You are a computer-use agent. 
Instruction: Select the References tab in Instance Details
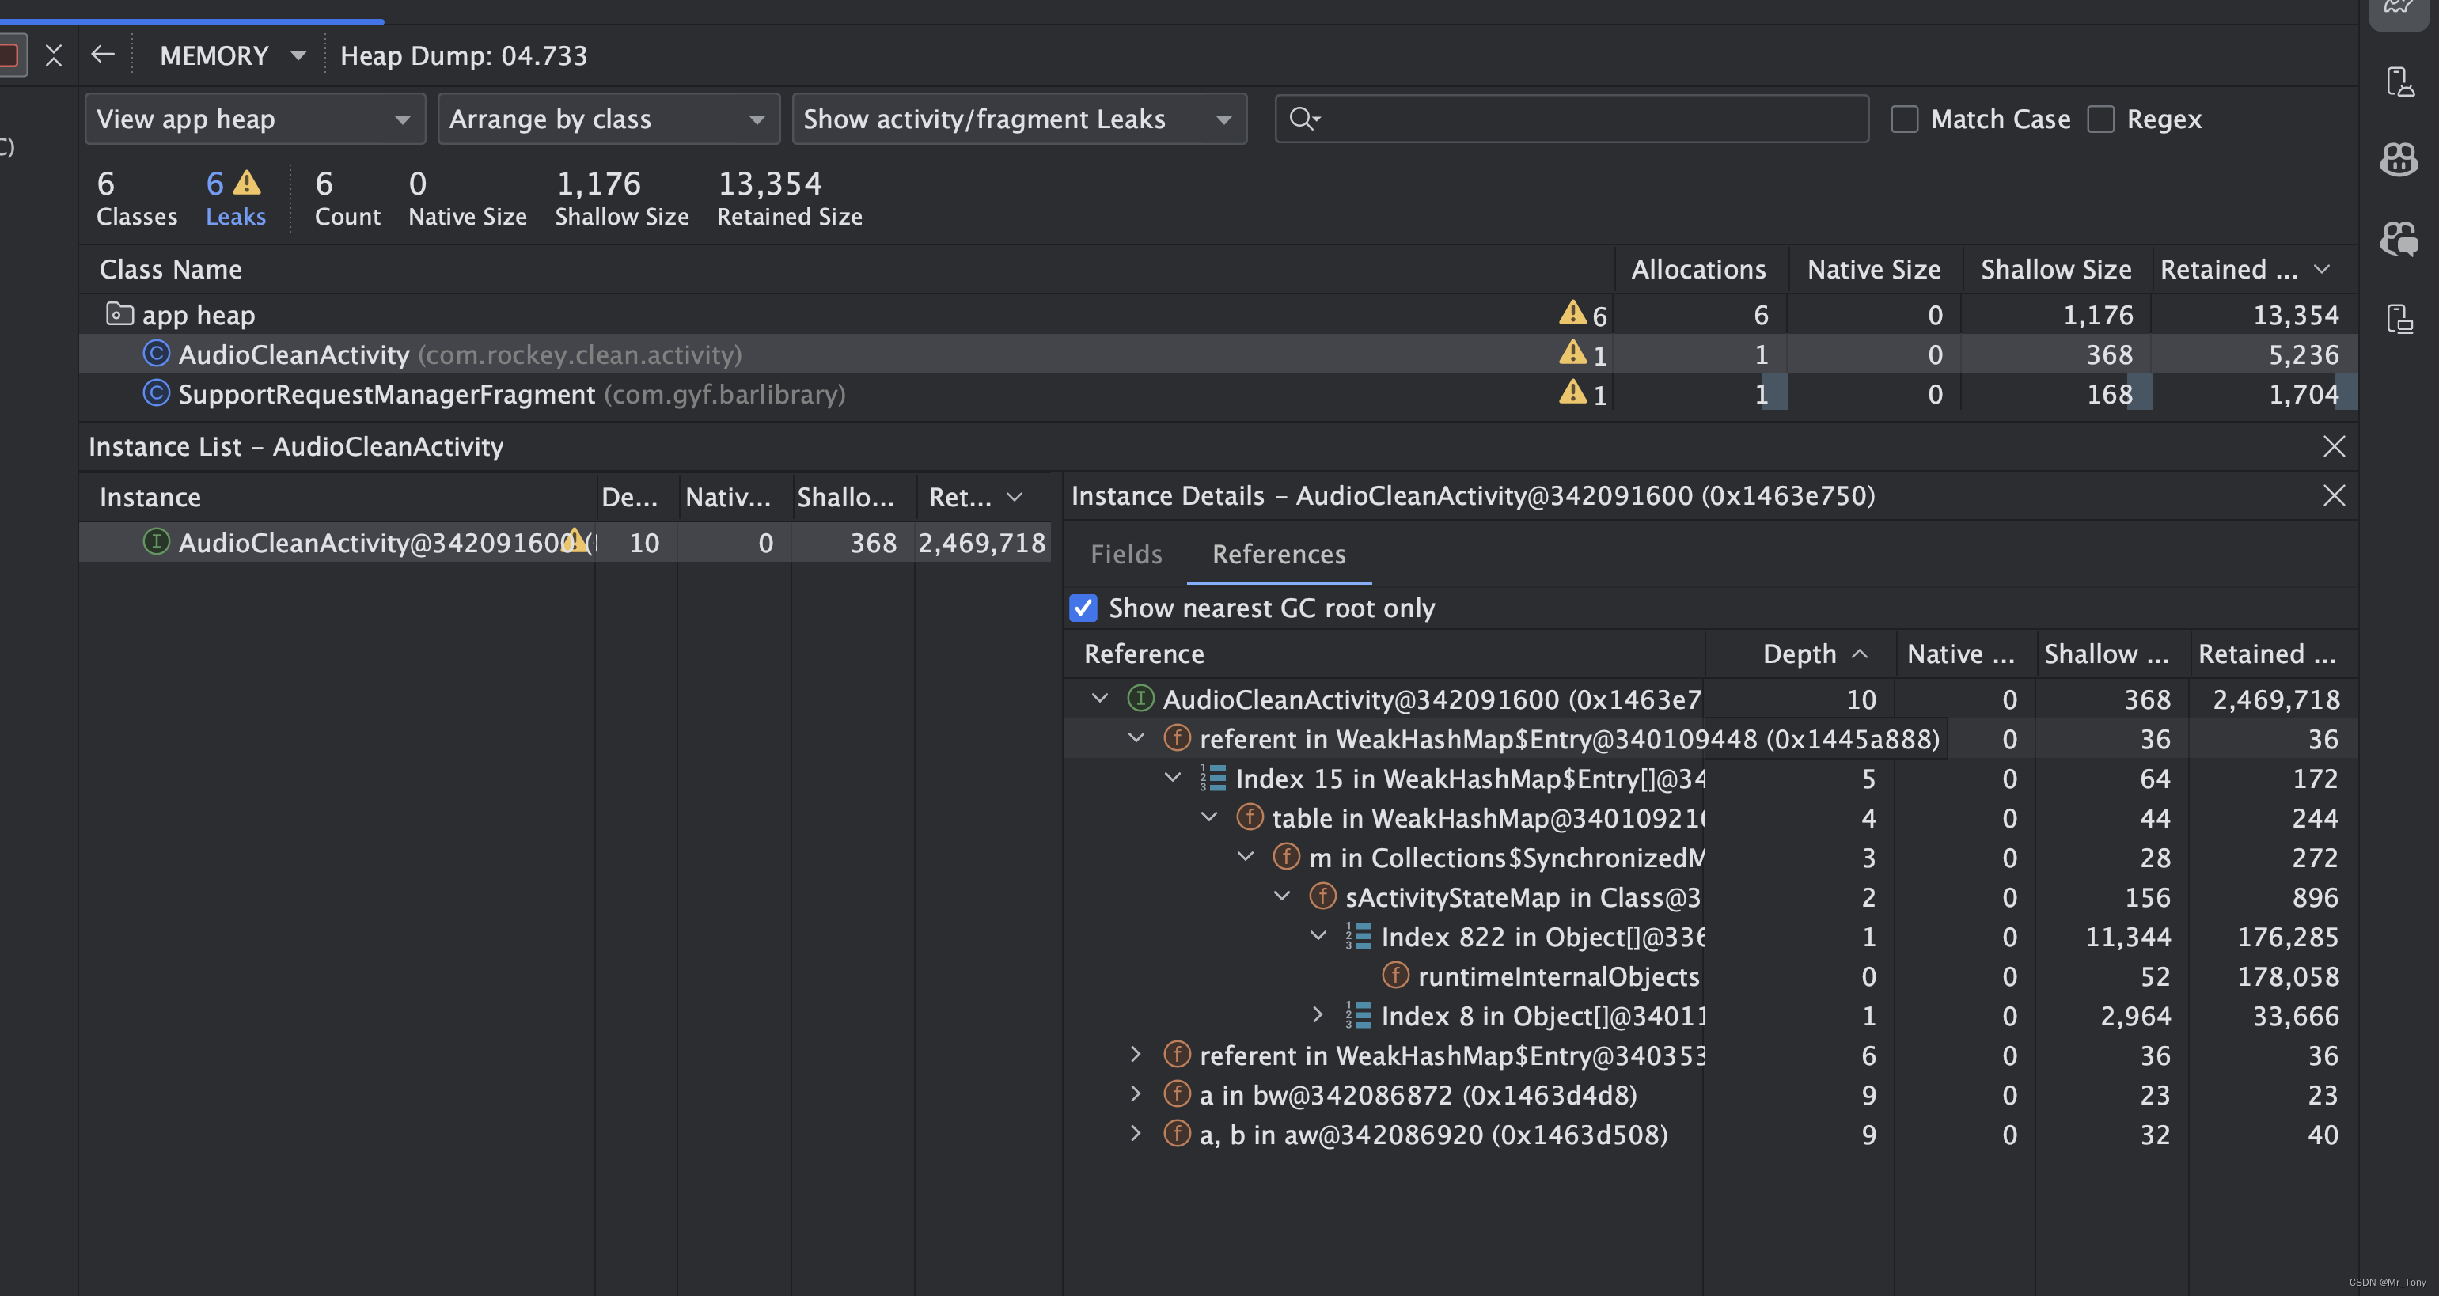[1277, 553]
